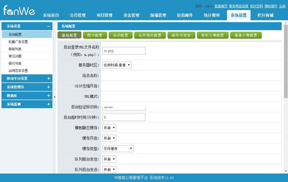Open the 服务器时区 dropdown
Screen dimensions: 288x182
(x=117, y=65)
